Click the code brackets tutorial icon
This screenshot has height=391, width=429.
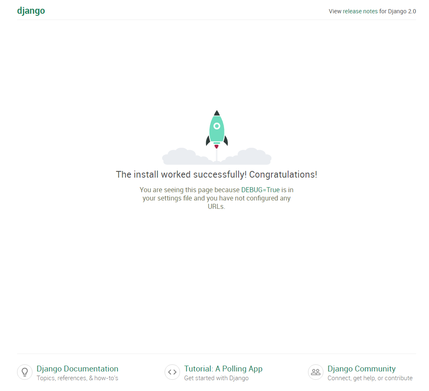tap(172, 372)
